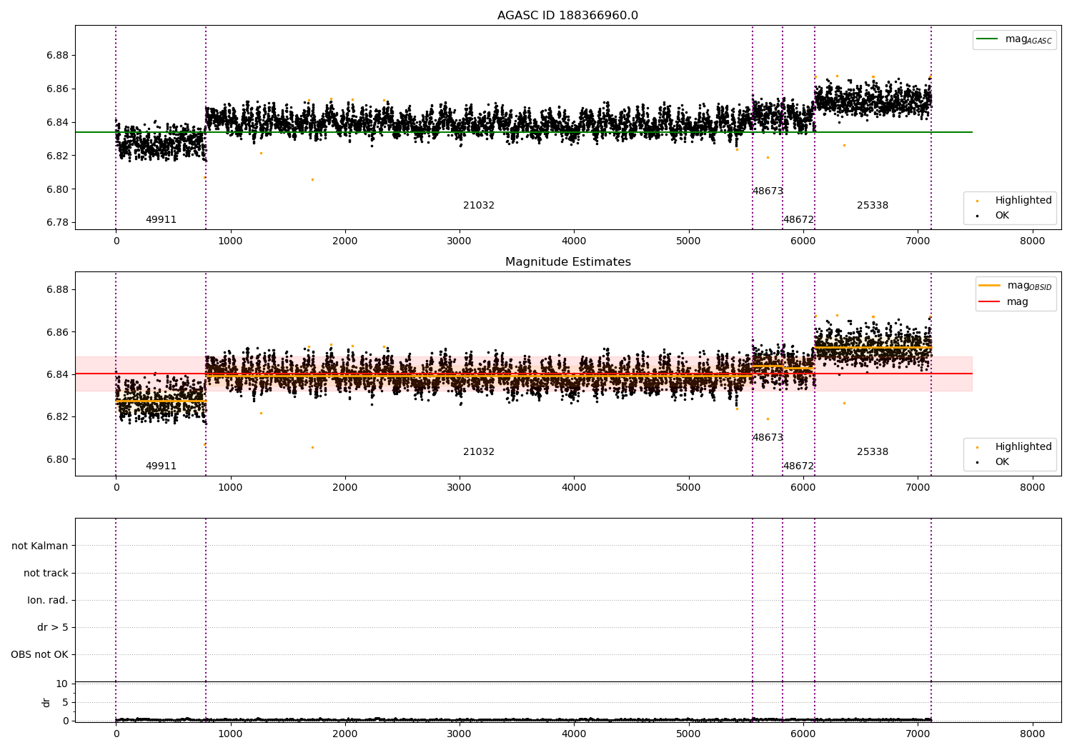Click the 5 y-tick of the dr panel
The width and height of the screenshot is (1072, 750).
click(65, 703)
